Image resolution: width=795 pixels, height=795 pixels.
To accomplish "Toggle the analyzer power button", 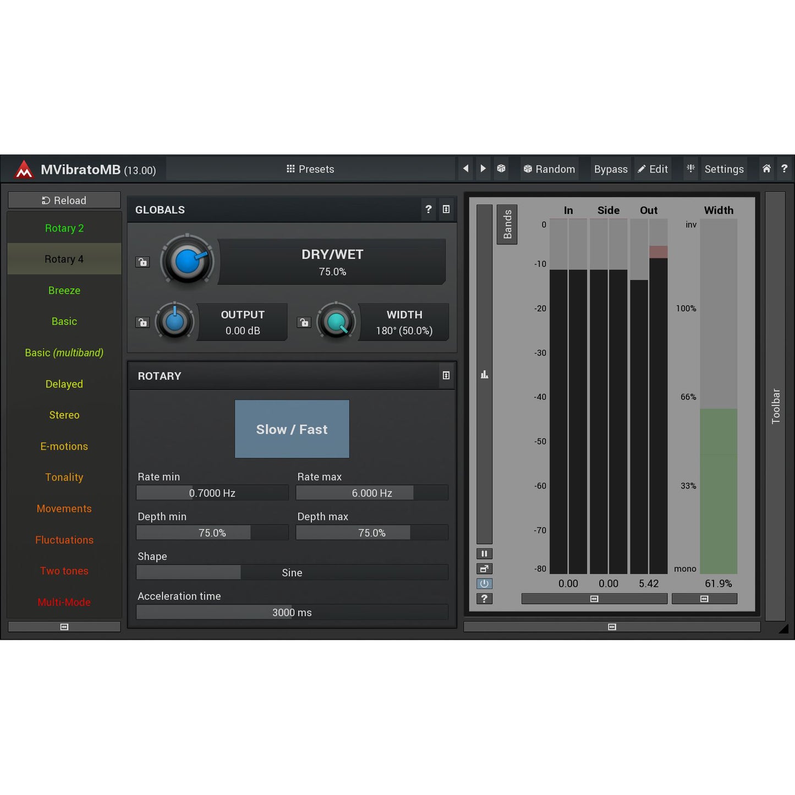I will 484,584.
